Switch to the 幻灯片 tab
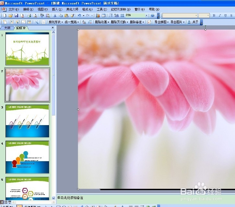Image resolution: width=235 pixels, height=207 pixels. point(21,28)
